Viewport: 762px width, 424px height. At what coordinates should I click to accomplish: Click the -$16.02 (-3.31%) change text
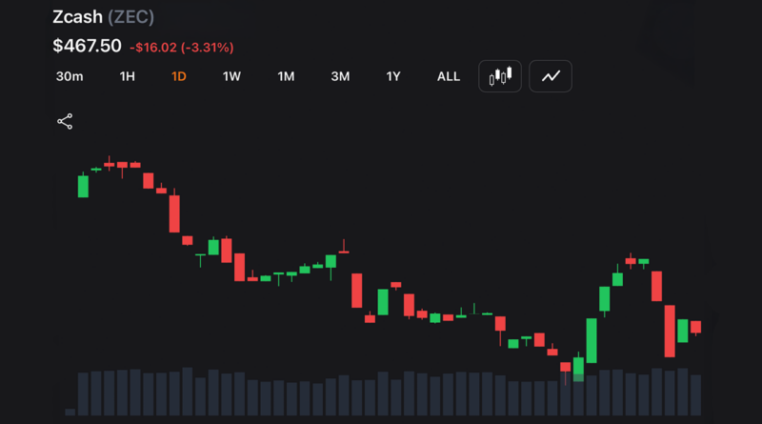[x=182, y=48]
